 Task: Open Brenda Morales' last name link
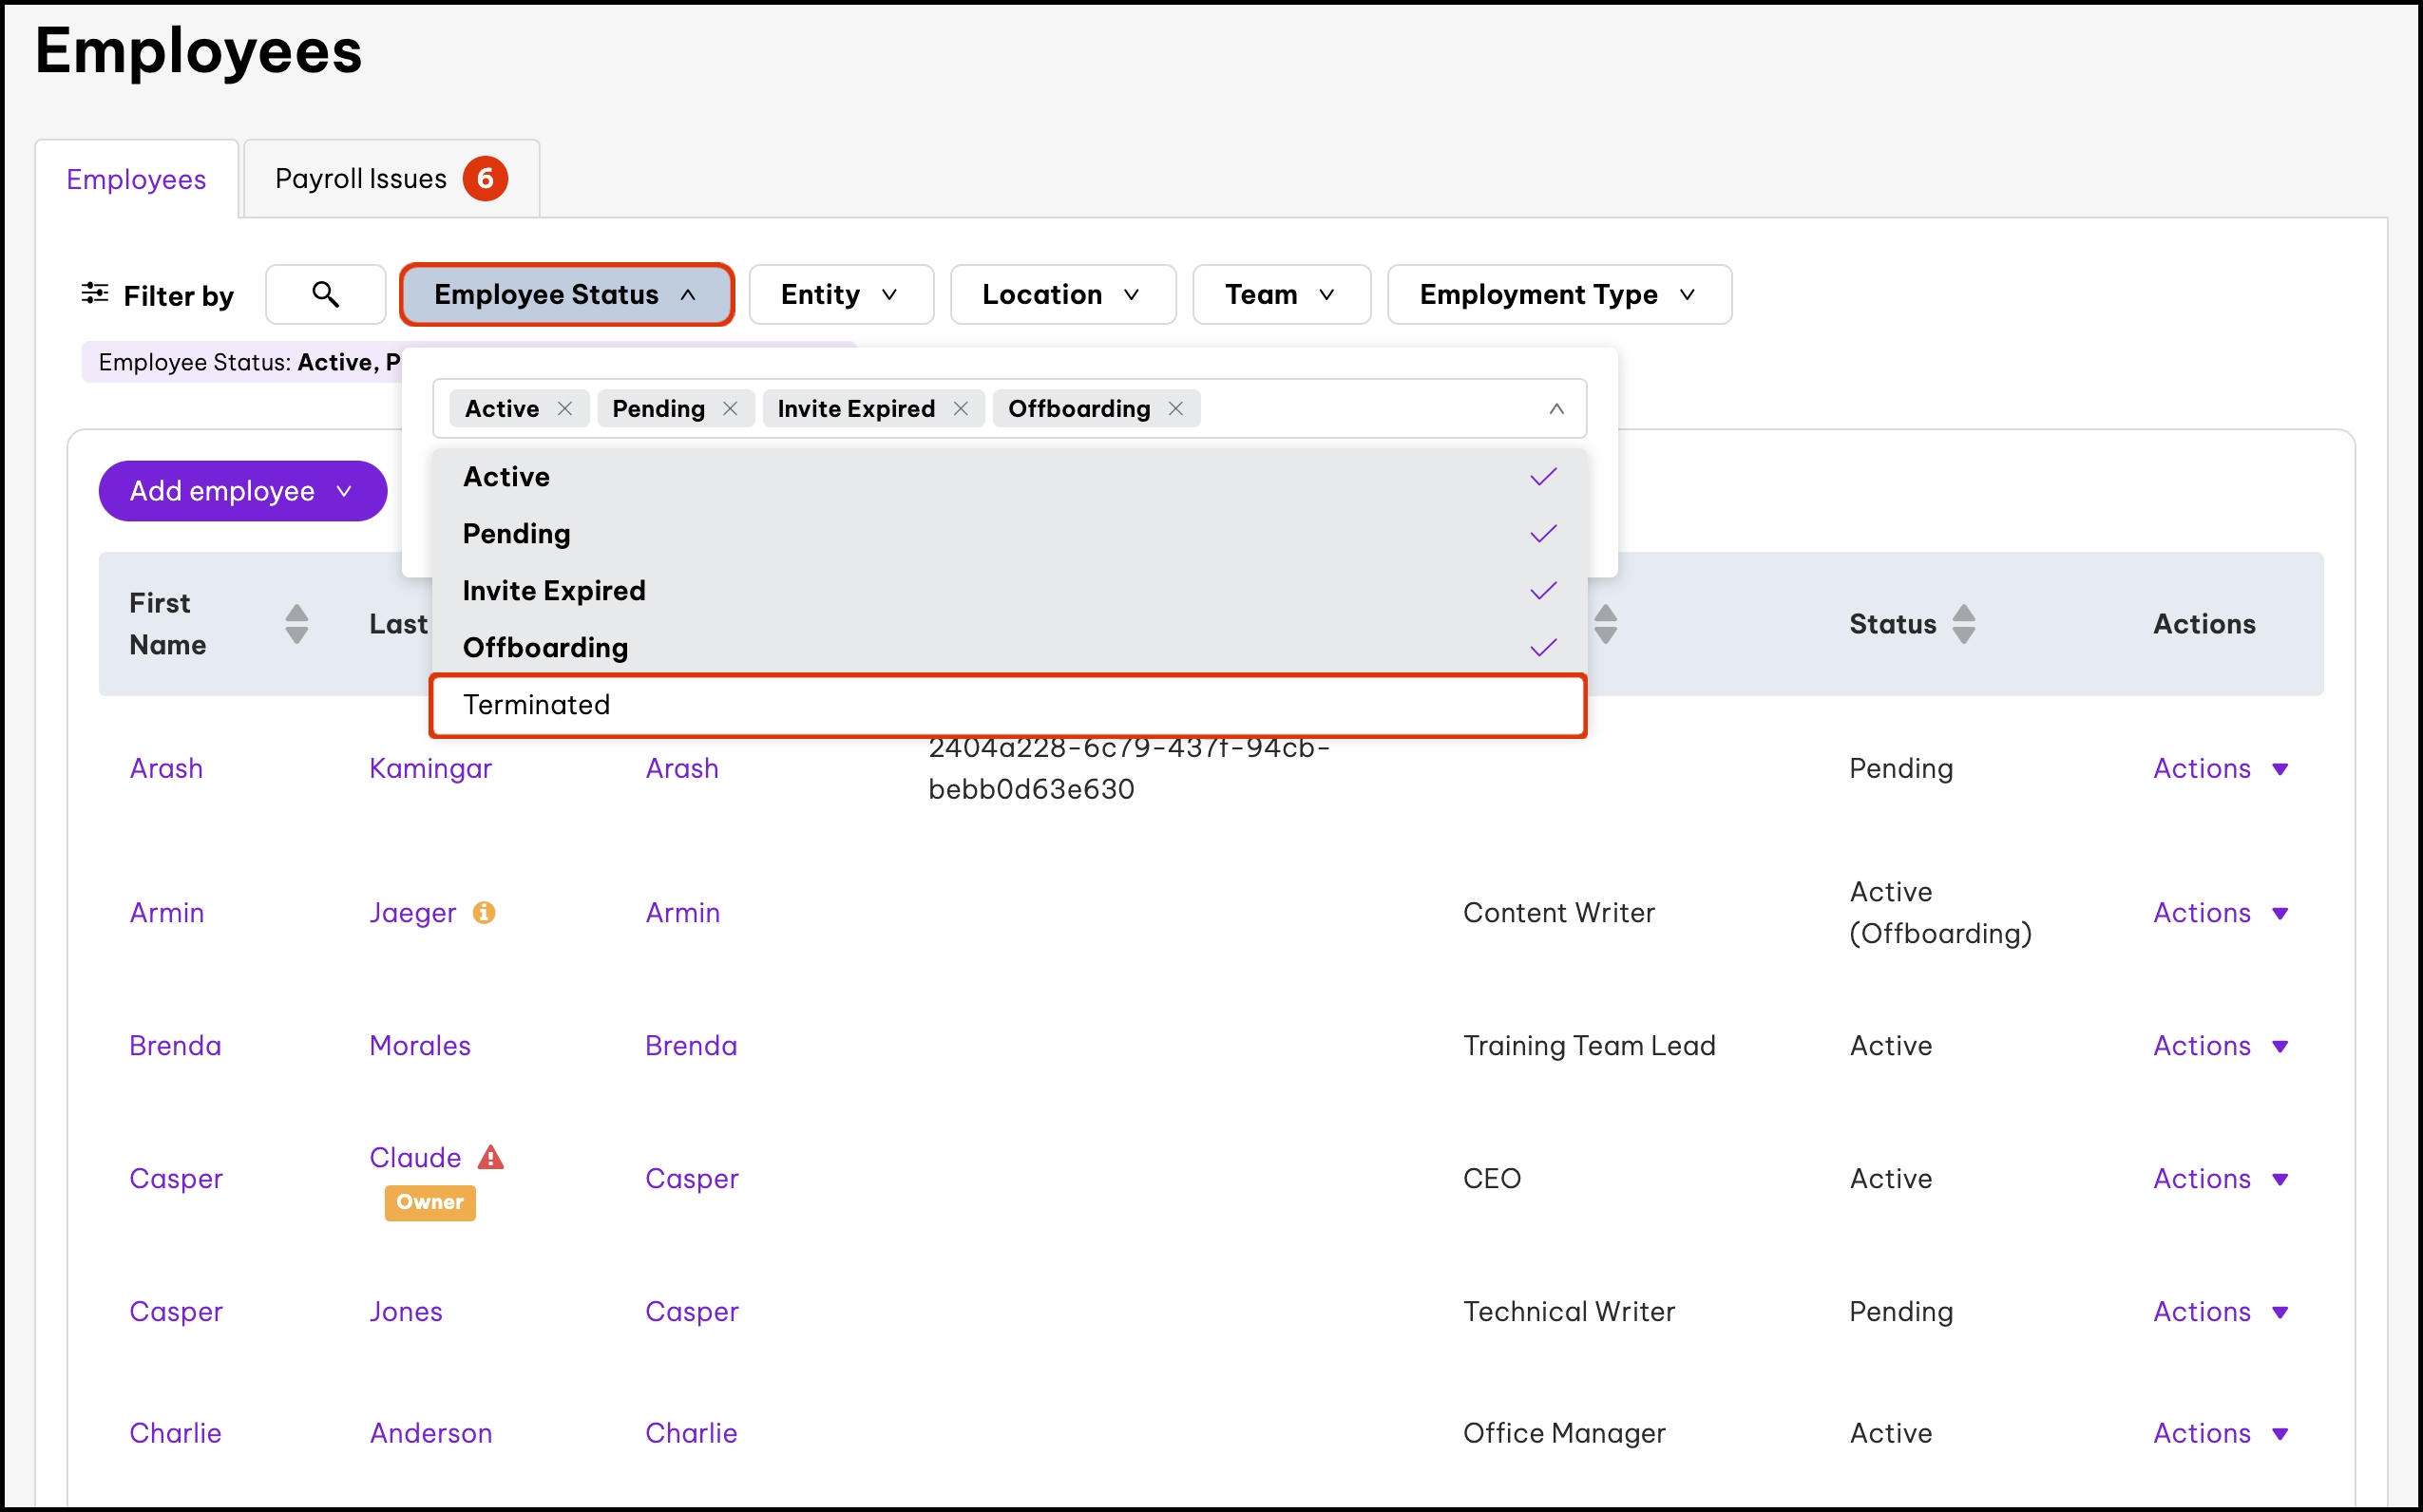tap(419, 1045)
